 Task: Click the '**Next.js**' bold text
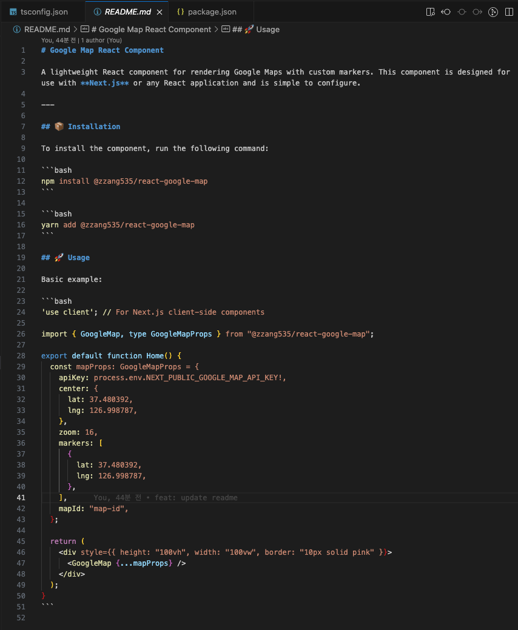tap(104, 83)
